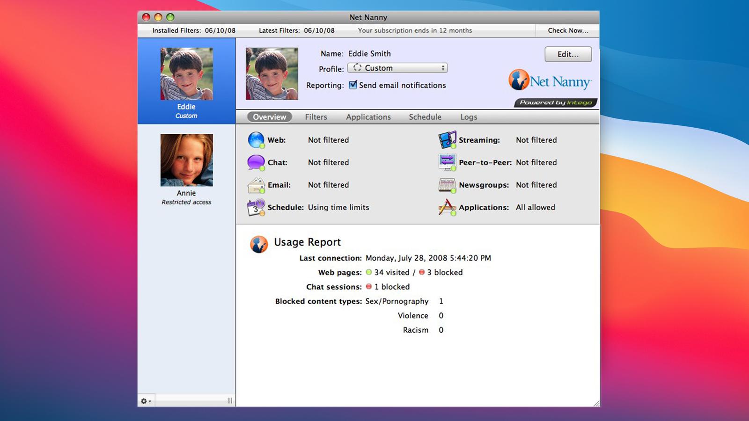
Task: Open the Logs tab
Action: (469, 117)
